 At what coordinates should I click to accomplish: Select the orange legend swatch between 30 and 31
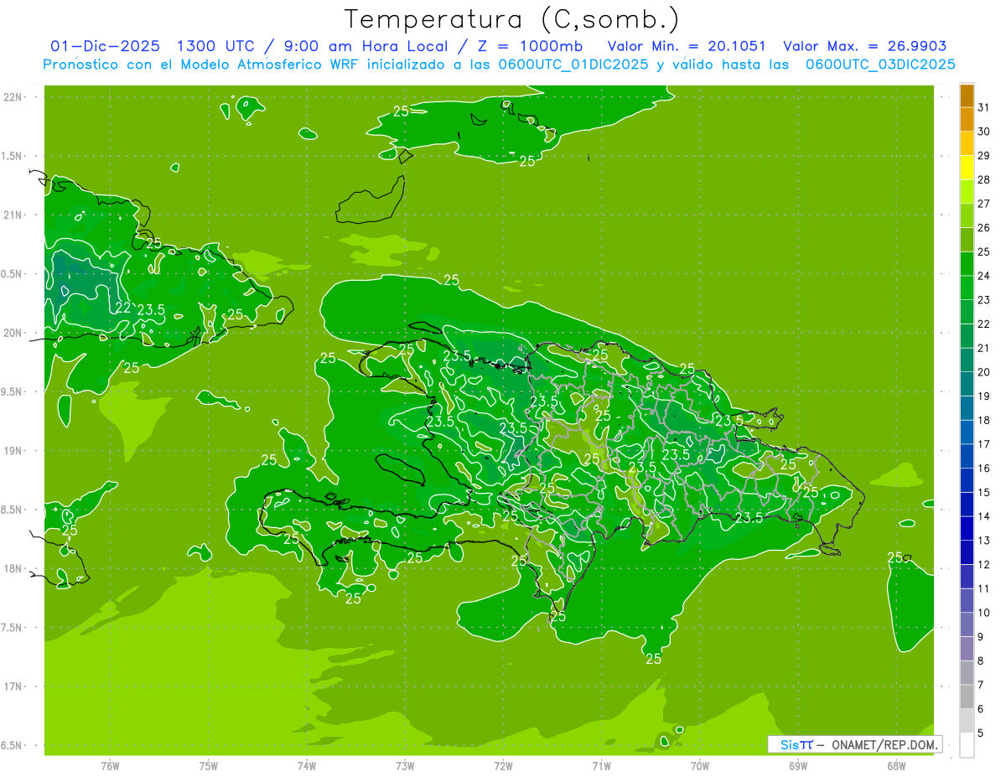[967, 120]
